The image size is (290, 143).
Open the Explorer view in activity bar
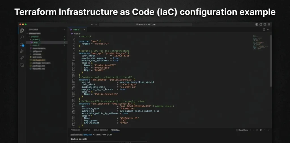tap(22, 31)
